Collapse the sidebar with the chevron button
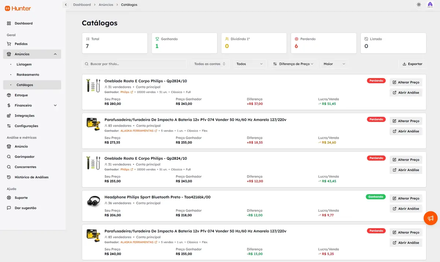This screenshot has height=262, width=440. tap(66, 5)
